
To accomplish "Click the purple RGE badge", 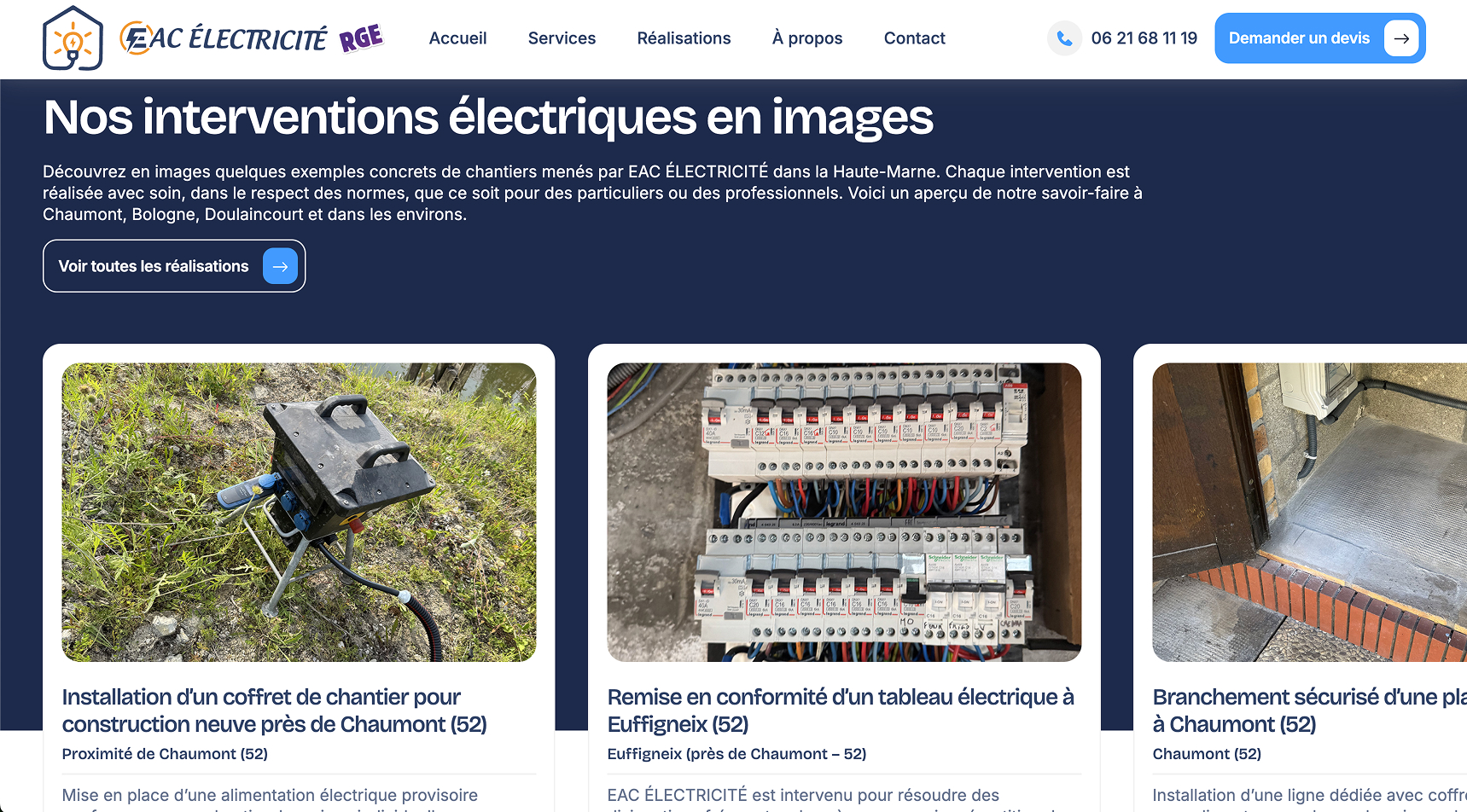I will (x=361, y=38).
